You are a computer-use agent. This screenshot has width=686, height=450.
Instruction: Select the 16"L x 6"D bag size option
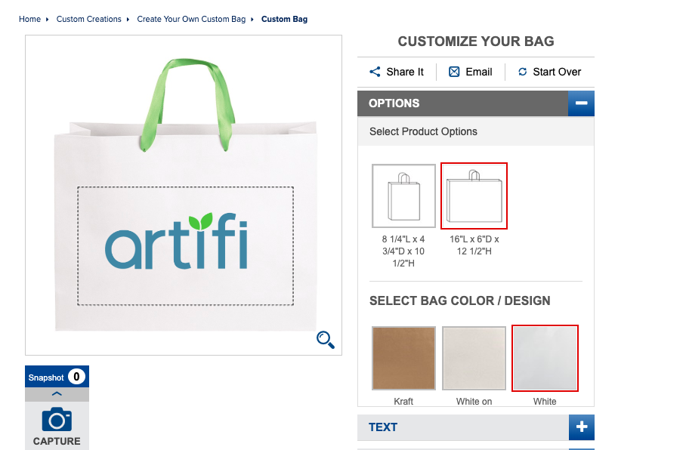[474, 195]
